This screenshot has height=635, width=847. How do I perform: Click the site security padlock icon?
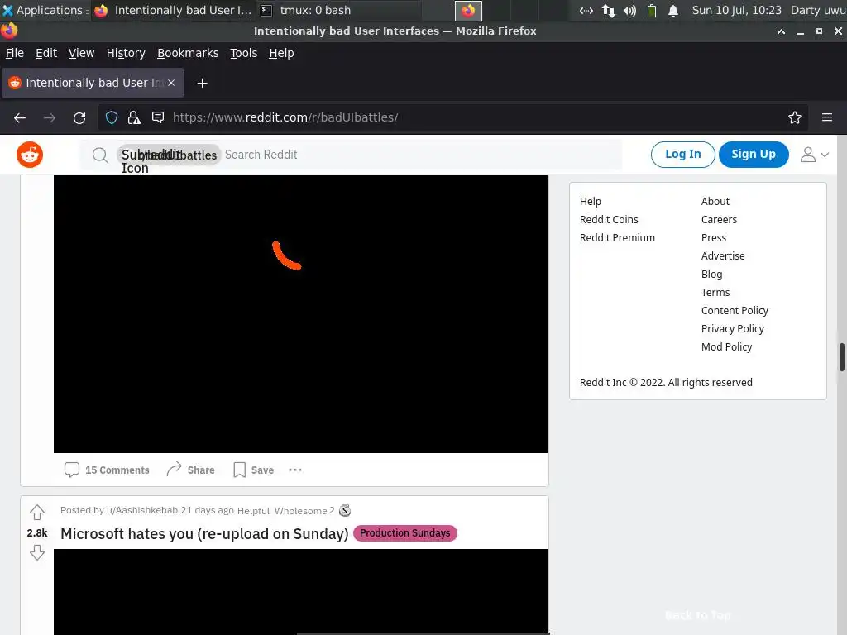click(134, 117)
